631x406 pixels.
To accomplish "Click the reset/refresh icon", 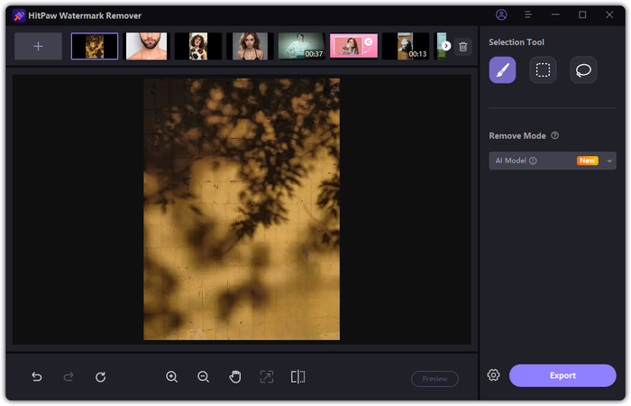I will click(x=100, y=377).
